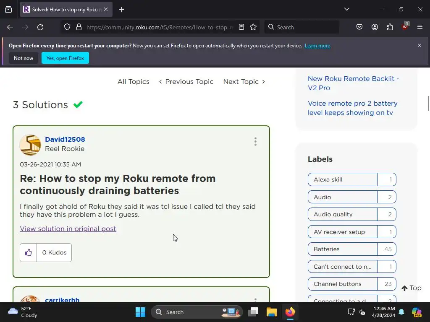Go to Next Topic
This screenshot has height=322, width=430.
244,82
